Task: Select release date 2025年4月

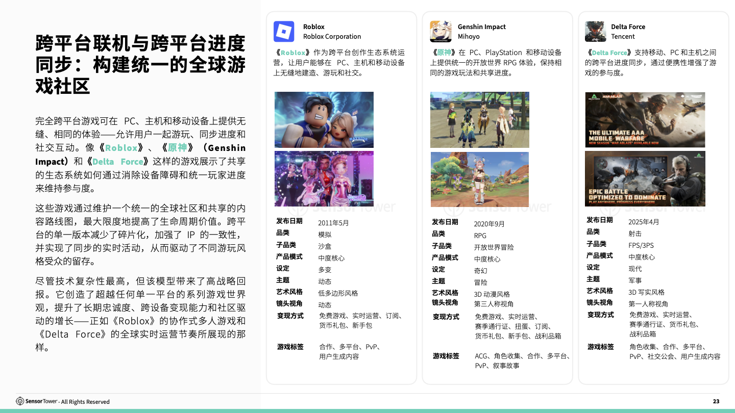Action: 644,222
